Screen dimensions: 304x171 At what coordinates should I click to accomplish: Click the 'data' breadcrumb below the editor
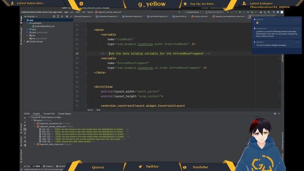[98, 110]
